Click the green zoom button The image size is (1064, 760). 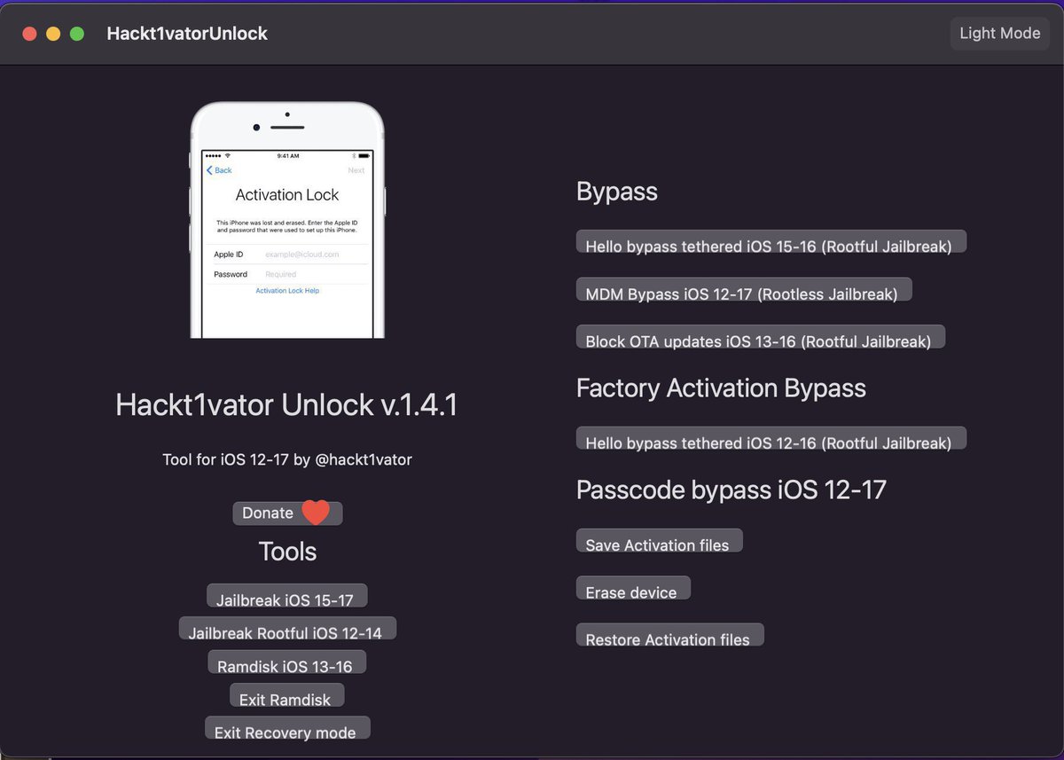click(76, 33)
